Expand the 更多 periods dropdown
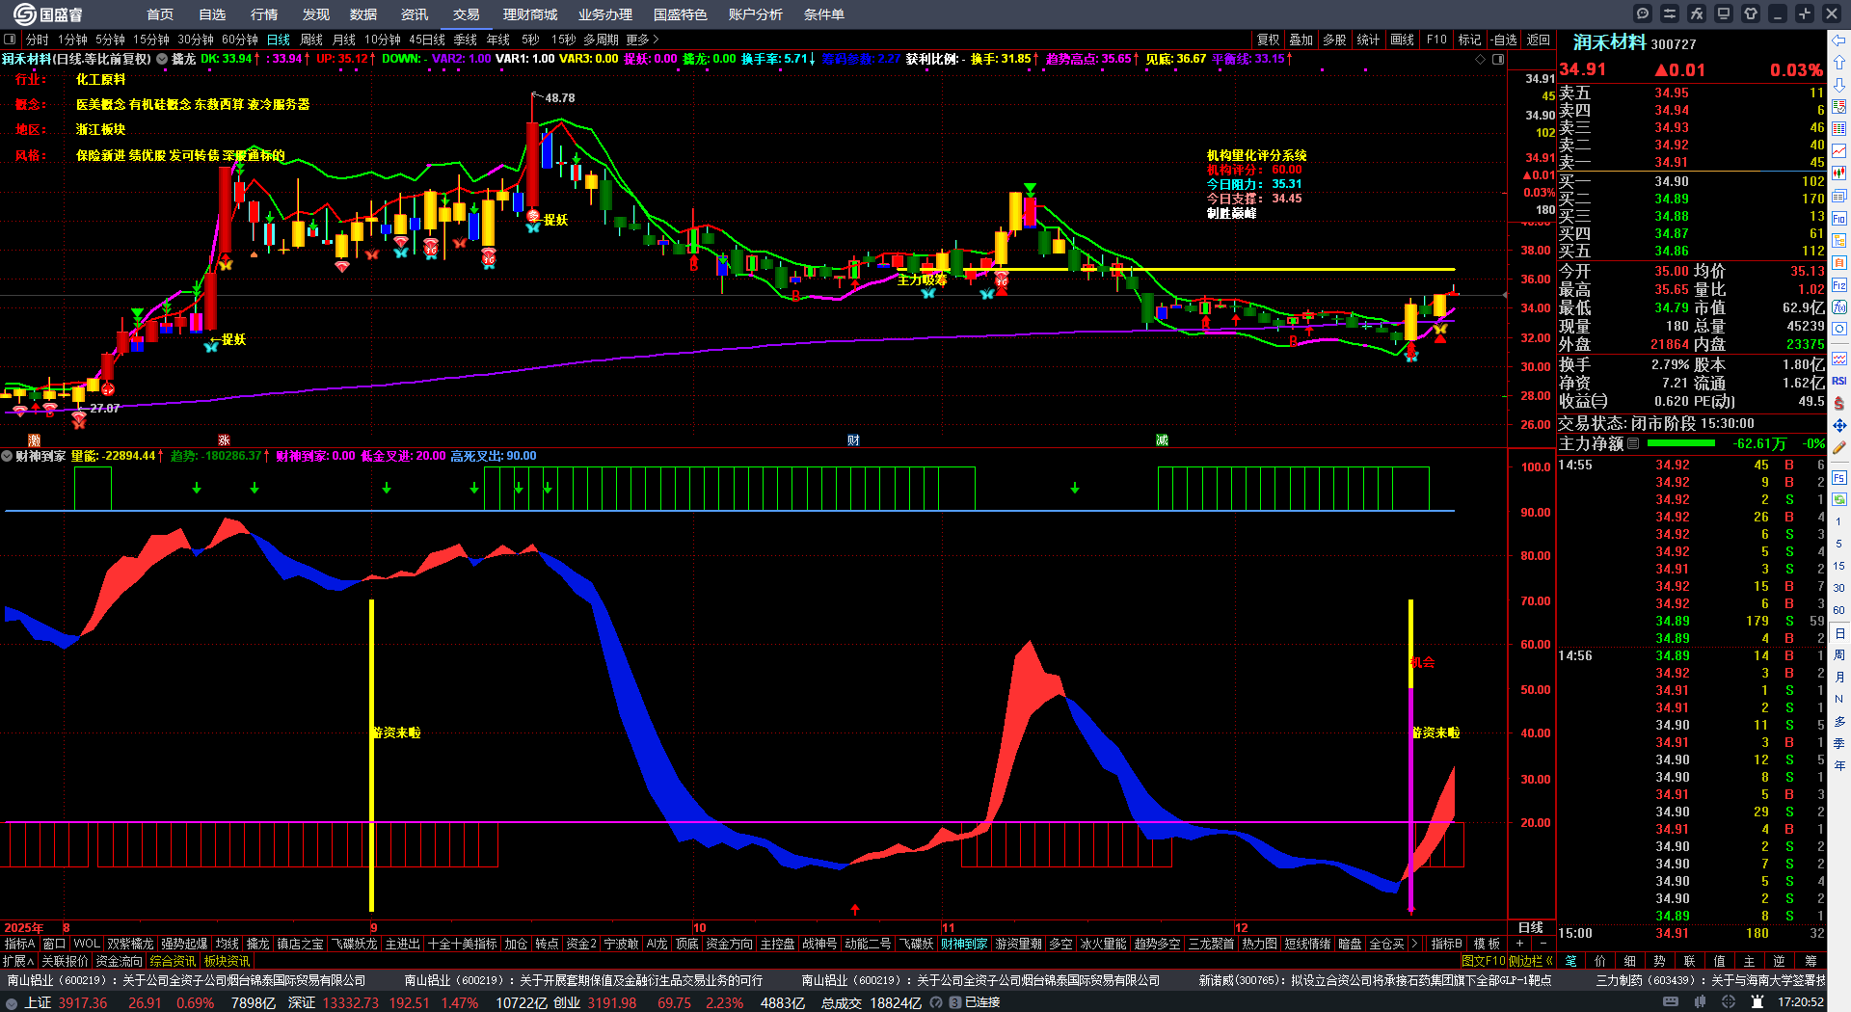 coord(642,40)
